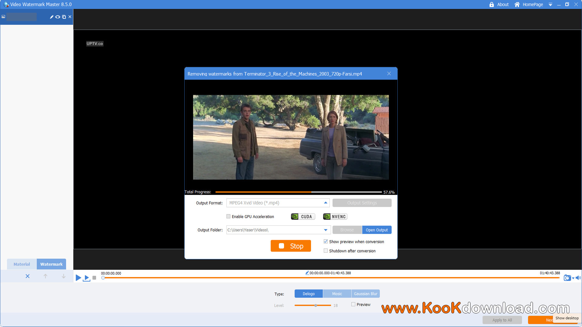This screenshot has width=582, height=327.
Task: Switch to the Watermark tab
Action: (51, 264)
